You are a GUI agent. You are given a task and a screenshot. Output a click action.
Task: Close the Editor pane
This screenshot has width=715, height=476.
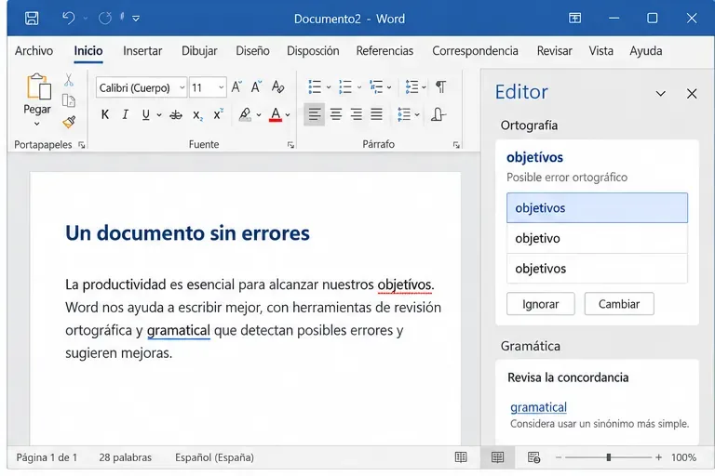point(692,94)
